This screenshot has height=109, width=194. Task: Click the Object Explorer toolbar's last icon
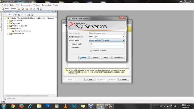tap(32, 15)
